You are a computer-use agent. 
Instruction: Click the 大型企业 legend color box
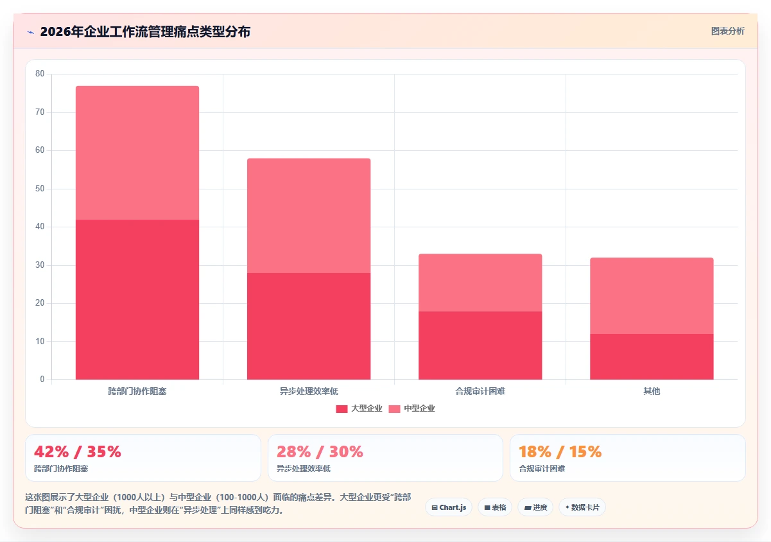342,408
